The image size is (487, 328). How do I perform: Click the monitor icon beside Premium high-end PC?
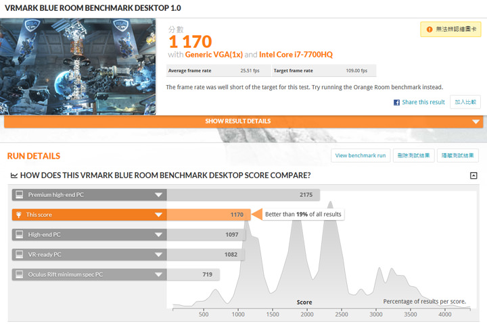[20, 195]
